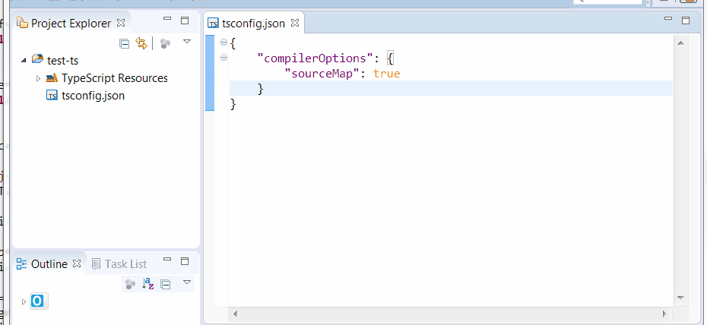
Task: Expand the TypeScript Resources node
Action: (39, 78)
